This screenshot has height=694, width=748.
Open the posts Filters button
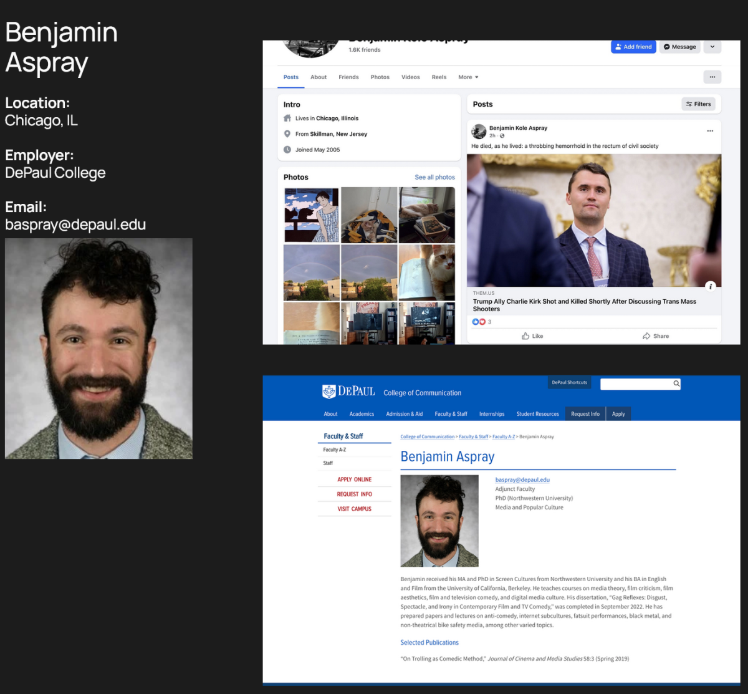[x=698, y=104]
